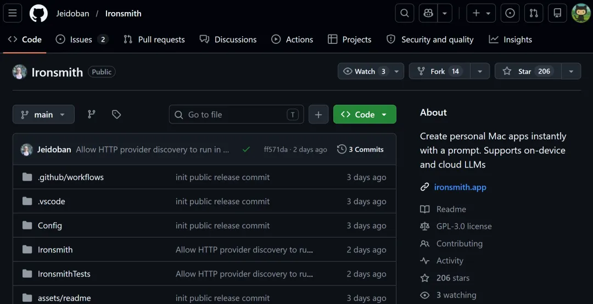View branches icon
Screen dimensions: 593x304
point(92,114)
